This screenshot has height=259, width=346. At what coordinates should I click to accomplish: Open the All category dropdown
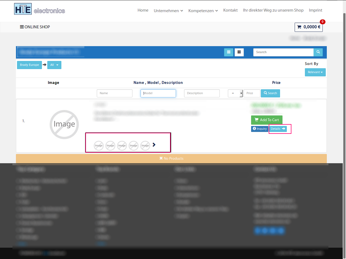[54, 65]
